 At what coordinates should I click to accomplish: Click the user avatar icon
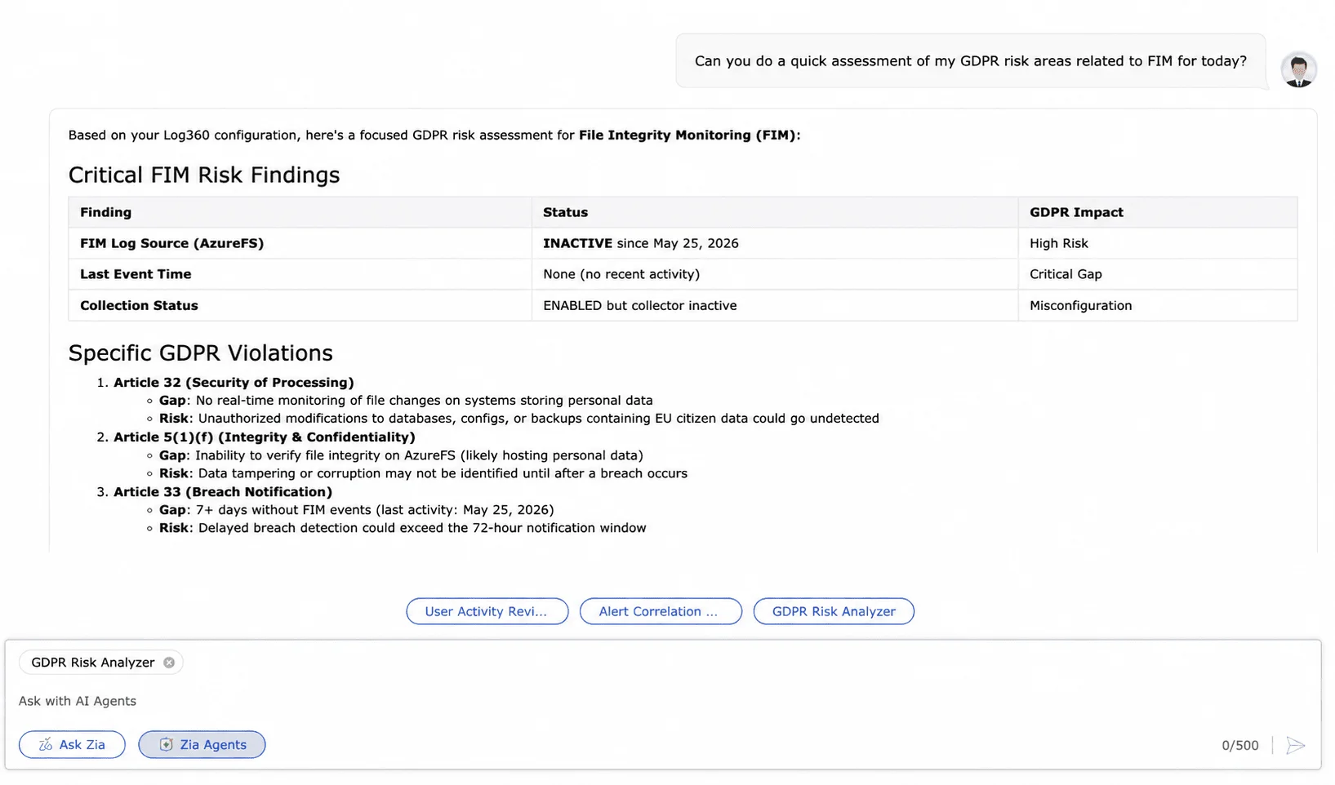[x=1298, y=70]
